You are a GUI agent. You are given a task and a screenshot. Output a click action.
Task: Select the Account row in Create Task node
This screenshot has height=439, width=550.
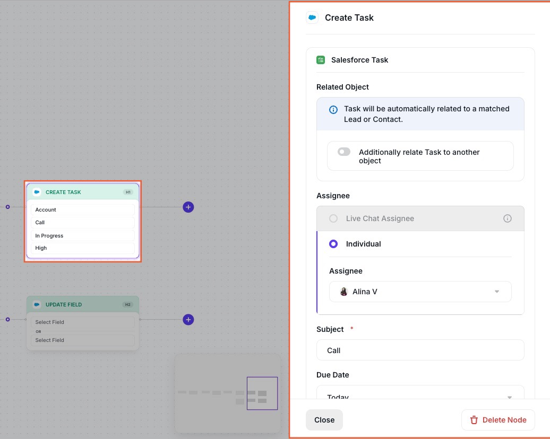pyautogui.click(x=82, y=210)
